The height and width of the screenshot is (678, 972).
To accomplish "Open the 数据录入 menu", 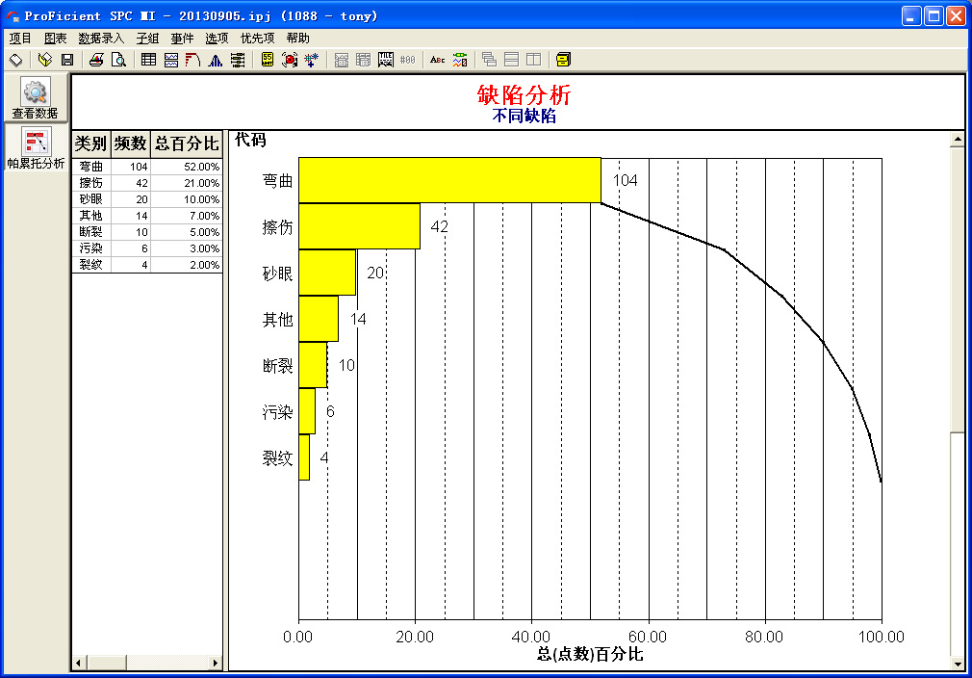I will 101,39.
